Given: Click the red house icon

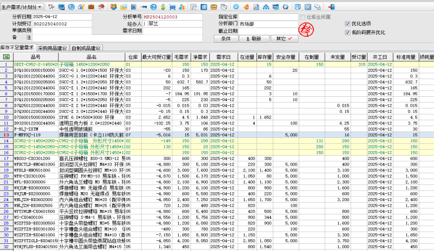Looking at the screenshot, I should (x=101, y=7).
